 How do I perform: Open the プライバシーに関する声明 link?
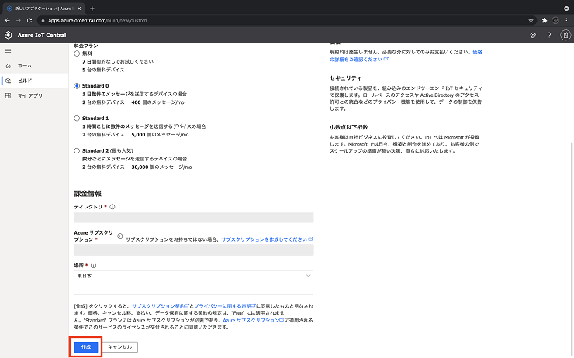225,306
